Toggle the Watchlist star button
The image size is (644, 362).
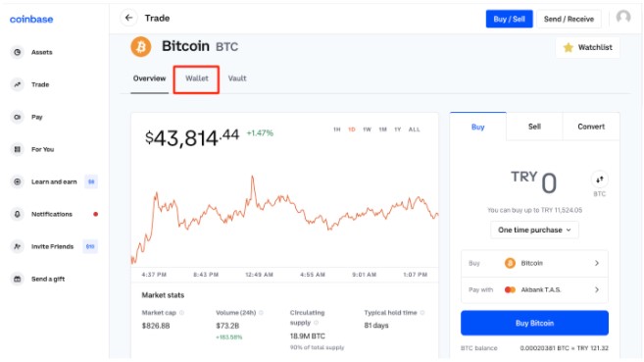click(588, 48)
